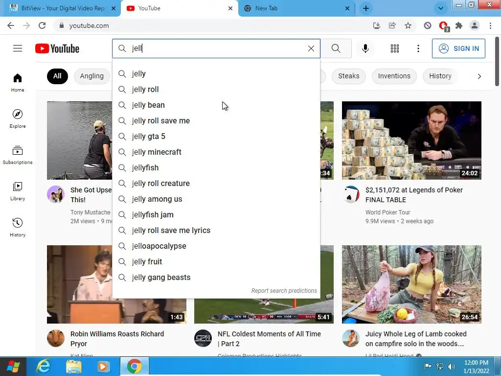Viewport: 501px width, 376px height.
Task: Click the YouTube logo
Action: [57, 48]
